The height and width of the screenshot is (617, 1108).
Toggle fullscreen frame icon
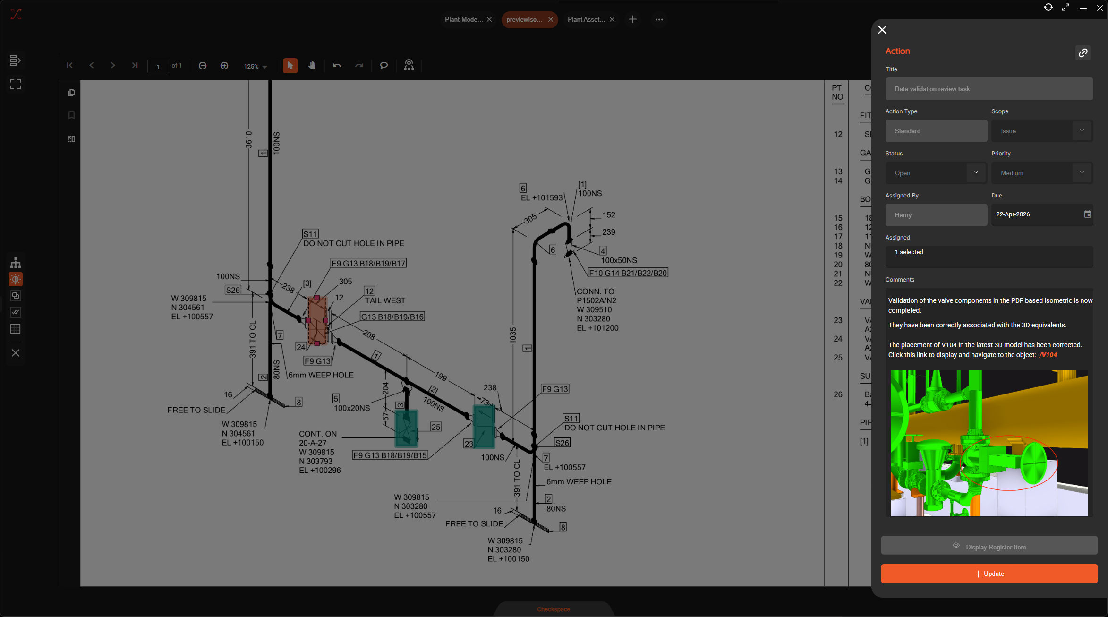[x=16, y=84]
